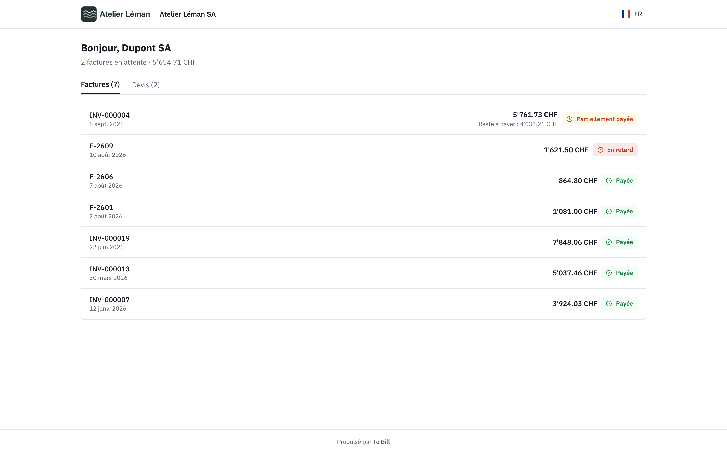
Task: Open invoice INV-000004
Action: 363,119
